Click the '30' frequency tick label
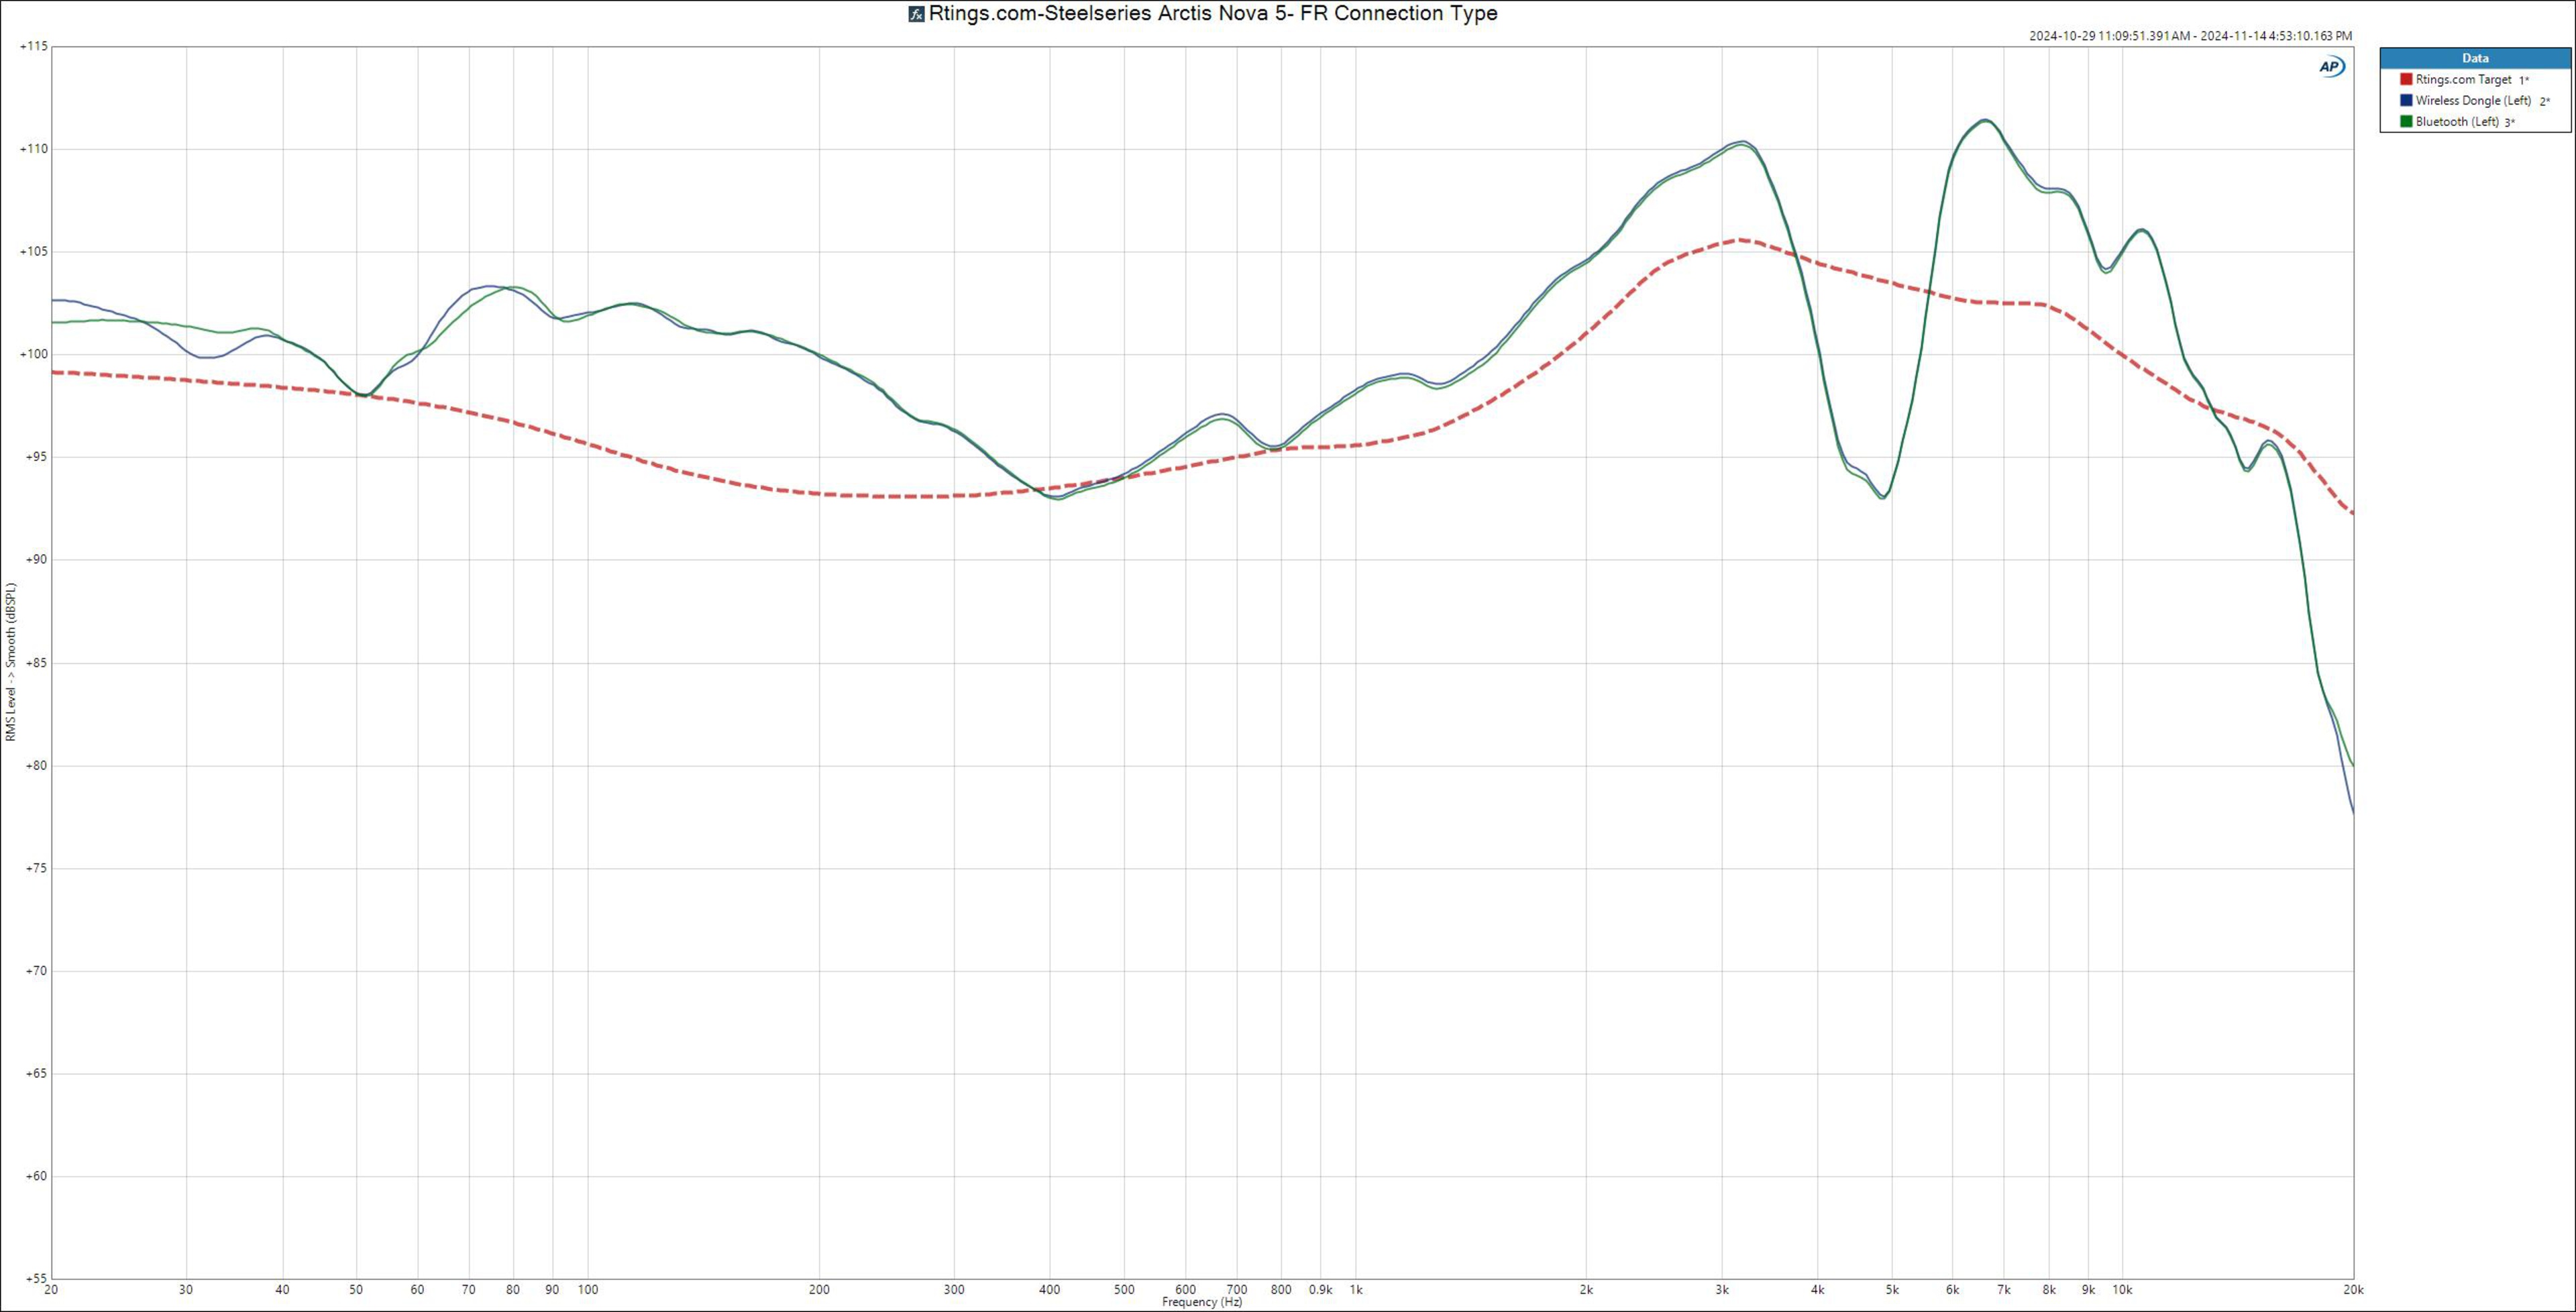Screen dimensions: 2576x1312 pos(186,1290)
